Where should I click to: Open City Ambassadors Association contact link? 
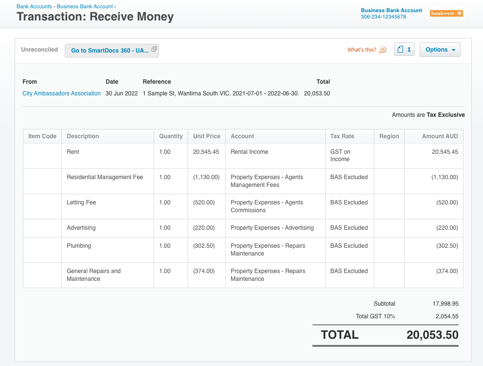pos(61,93)
